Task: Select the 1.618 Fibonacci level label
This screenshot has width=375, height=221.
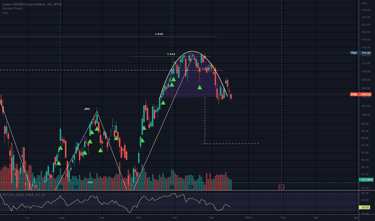Action: pos(159,34)
